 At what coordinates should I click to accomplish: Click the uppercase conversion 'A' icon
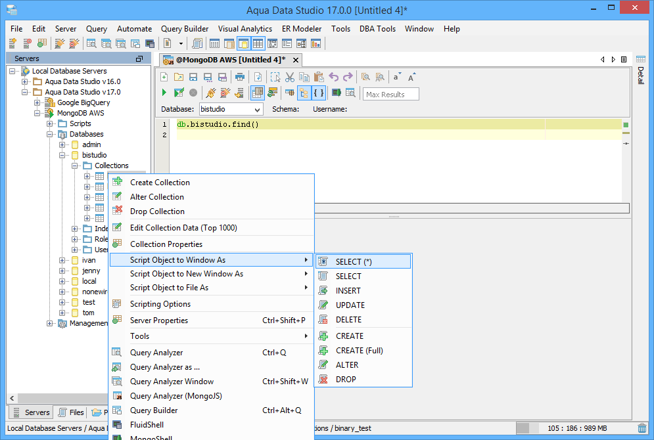411,77
